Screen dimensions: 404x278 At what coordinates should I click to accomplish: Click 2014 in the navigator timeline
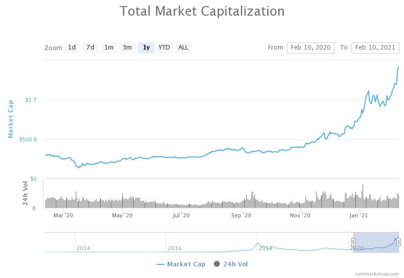point(83,248)
